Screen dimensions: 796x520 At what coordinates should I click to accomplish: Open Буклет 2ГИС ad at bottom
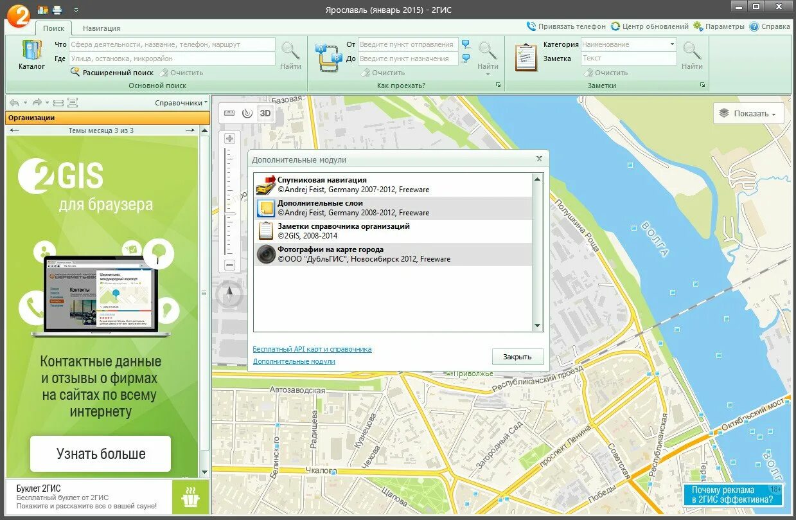(108, 498)
